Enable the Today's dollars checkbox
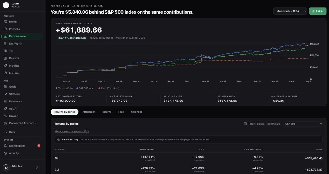The width and height of the screenshot is (329, 174). click(x=245, y=124)
